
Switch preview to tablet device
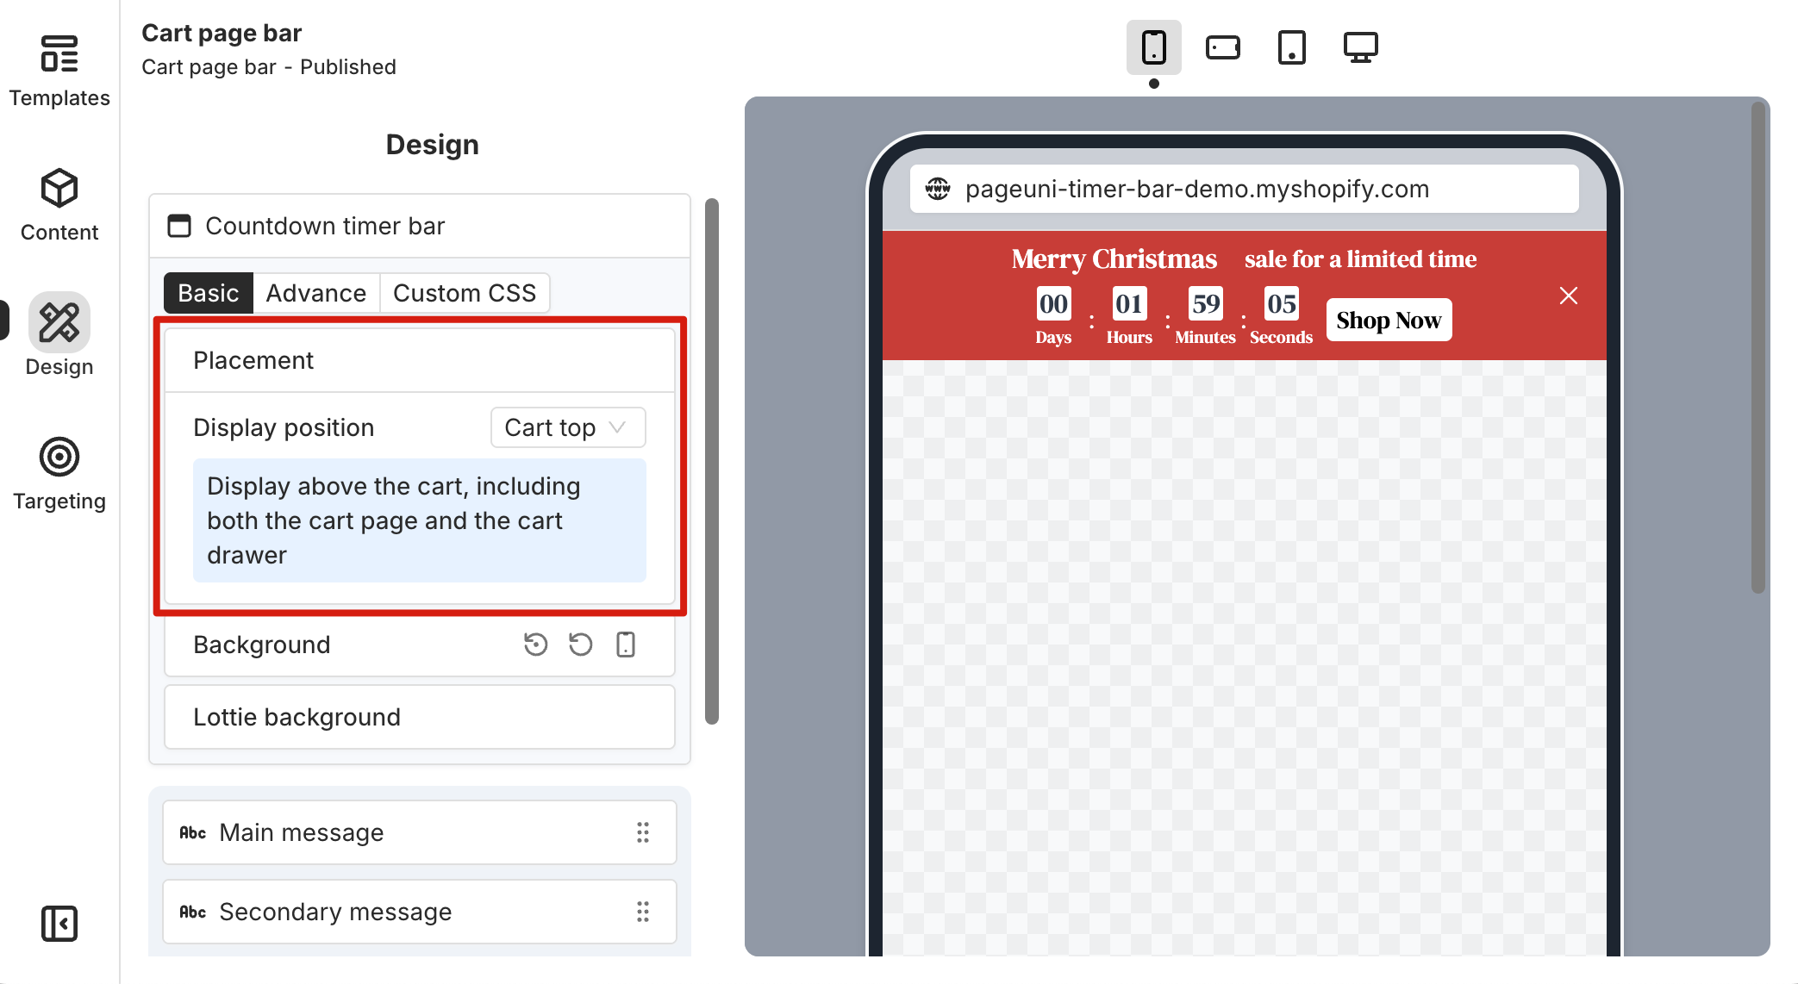(1292, 47)
